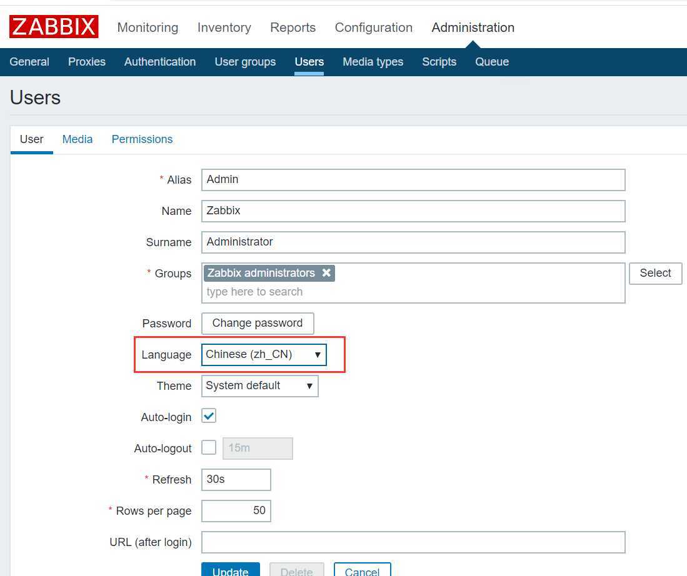Go to User groups submenu

tap(245, 62)
